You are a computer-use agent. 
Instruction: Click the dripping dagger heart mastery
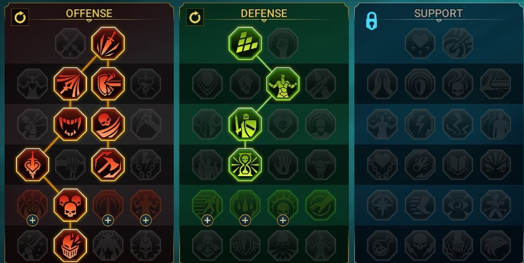(x=33, y=164)
